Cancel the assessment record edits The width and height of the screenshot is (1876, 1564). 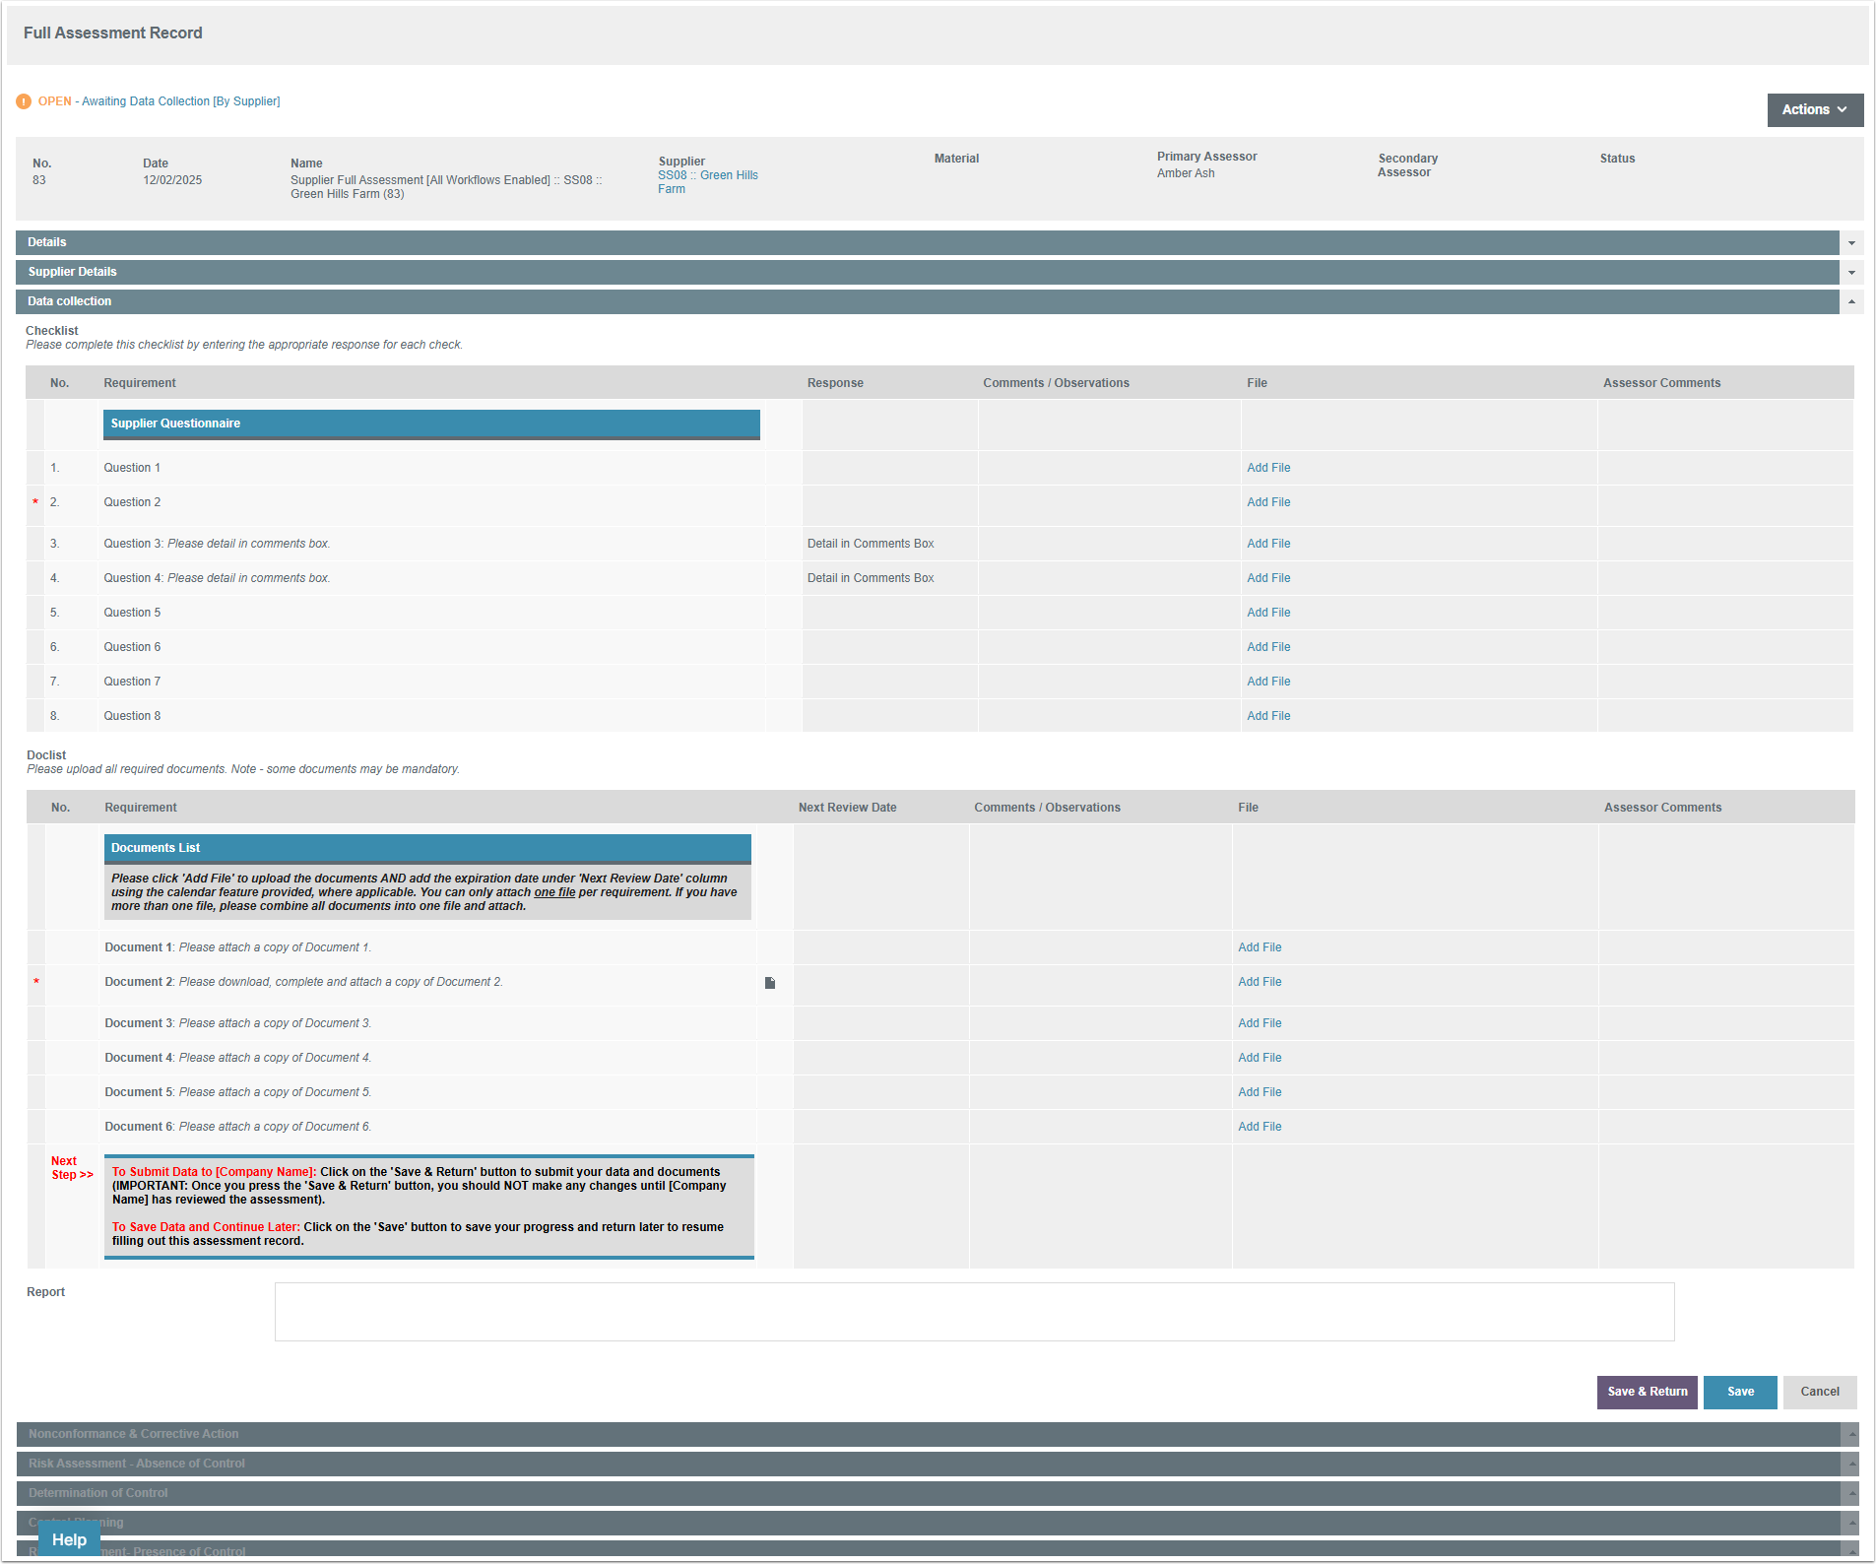pyautogui.click(x=1819, y=1392)
